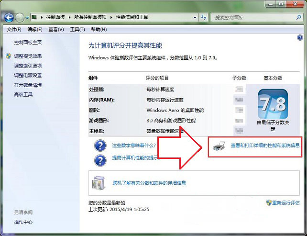Open 操作中心 link
Image resolution: width=307 pixels, height=236 pixels.
(23, 222)
